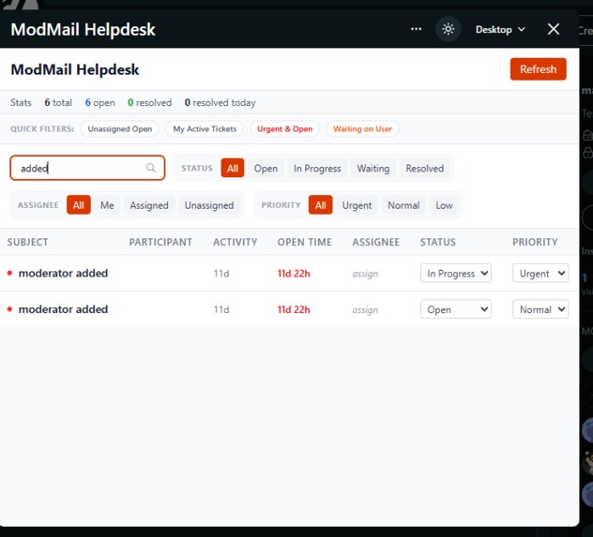Click the STATUS column header

[437, 242]
